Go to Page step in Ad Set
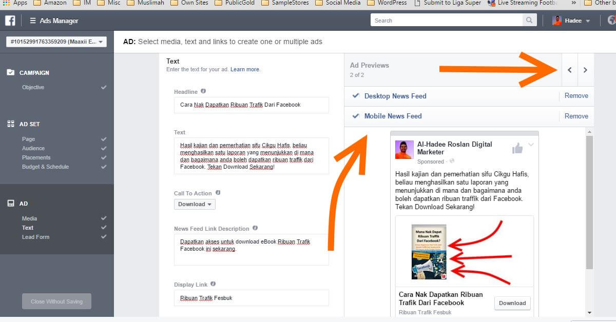This screenshot has width=616, height=322. tap(28, 139)
